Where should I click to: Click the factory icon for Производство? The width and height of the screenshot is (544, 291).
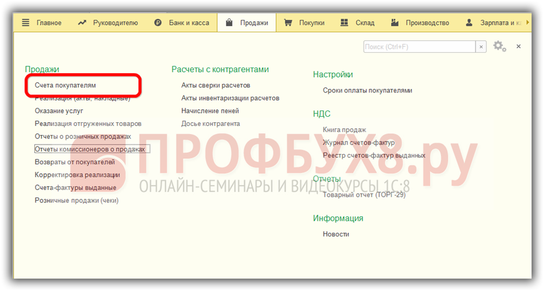[x=395, y=23]
